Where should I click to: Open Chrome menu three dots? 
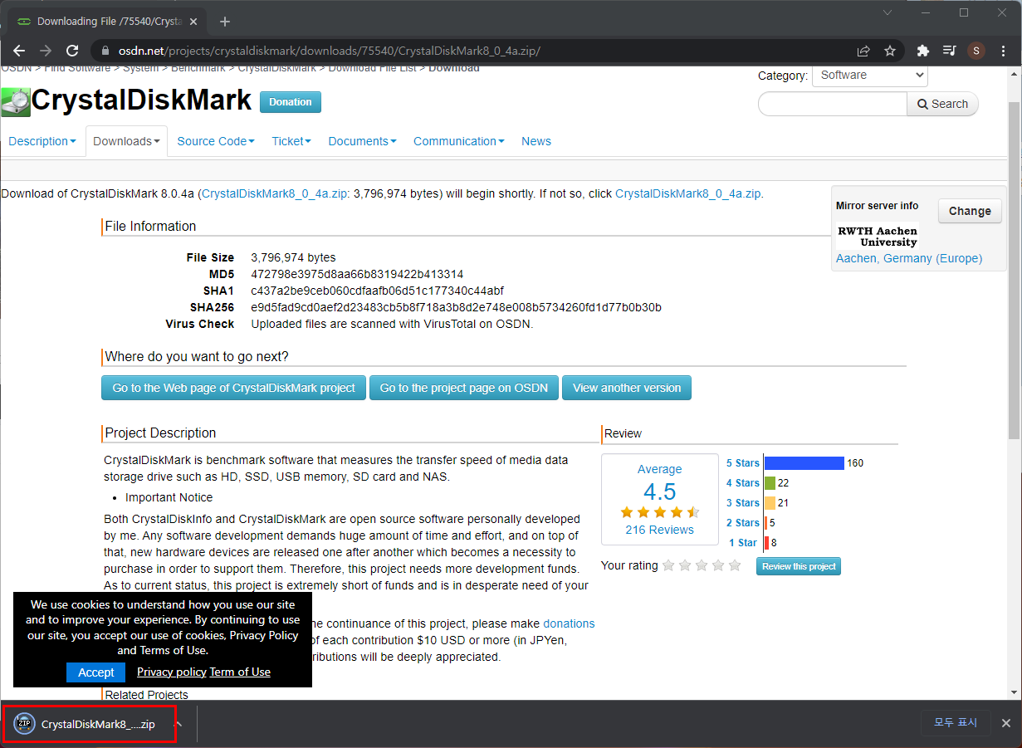click(1003, 51)
